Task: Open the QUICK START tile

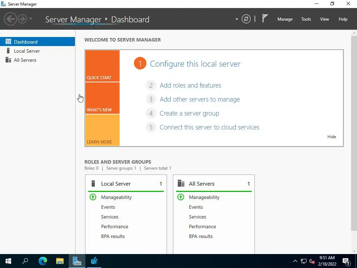Action: coord(102,66)
